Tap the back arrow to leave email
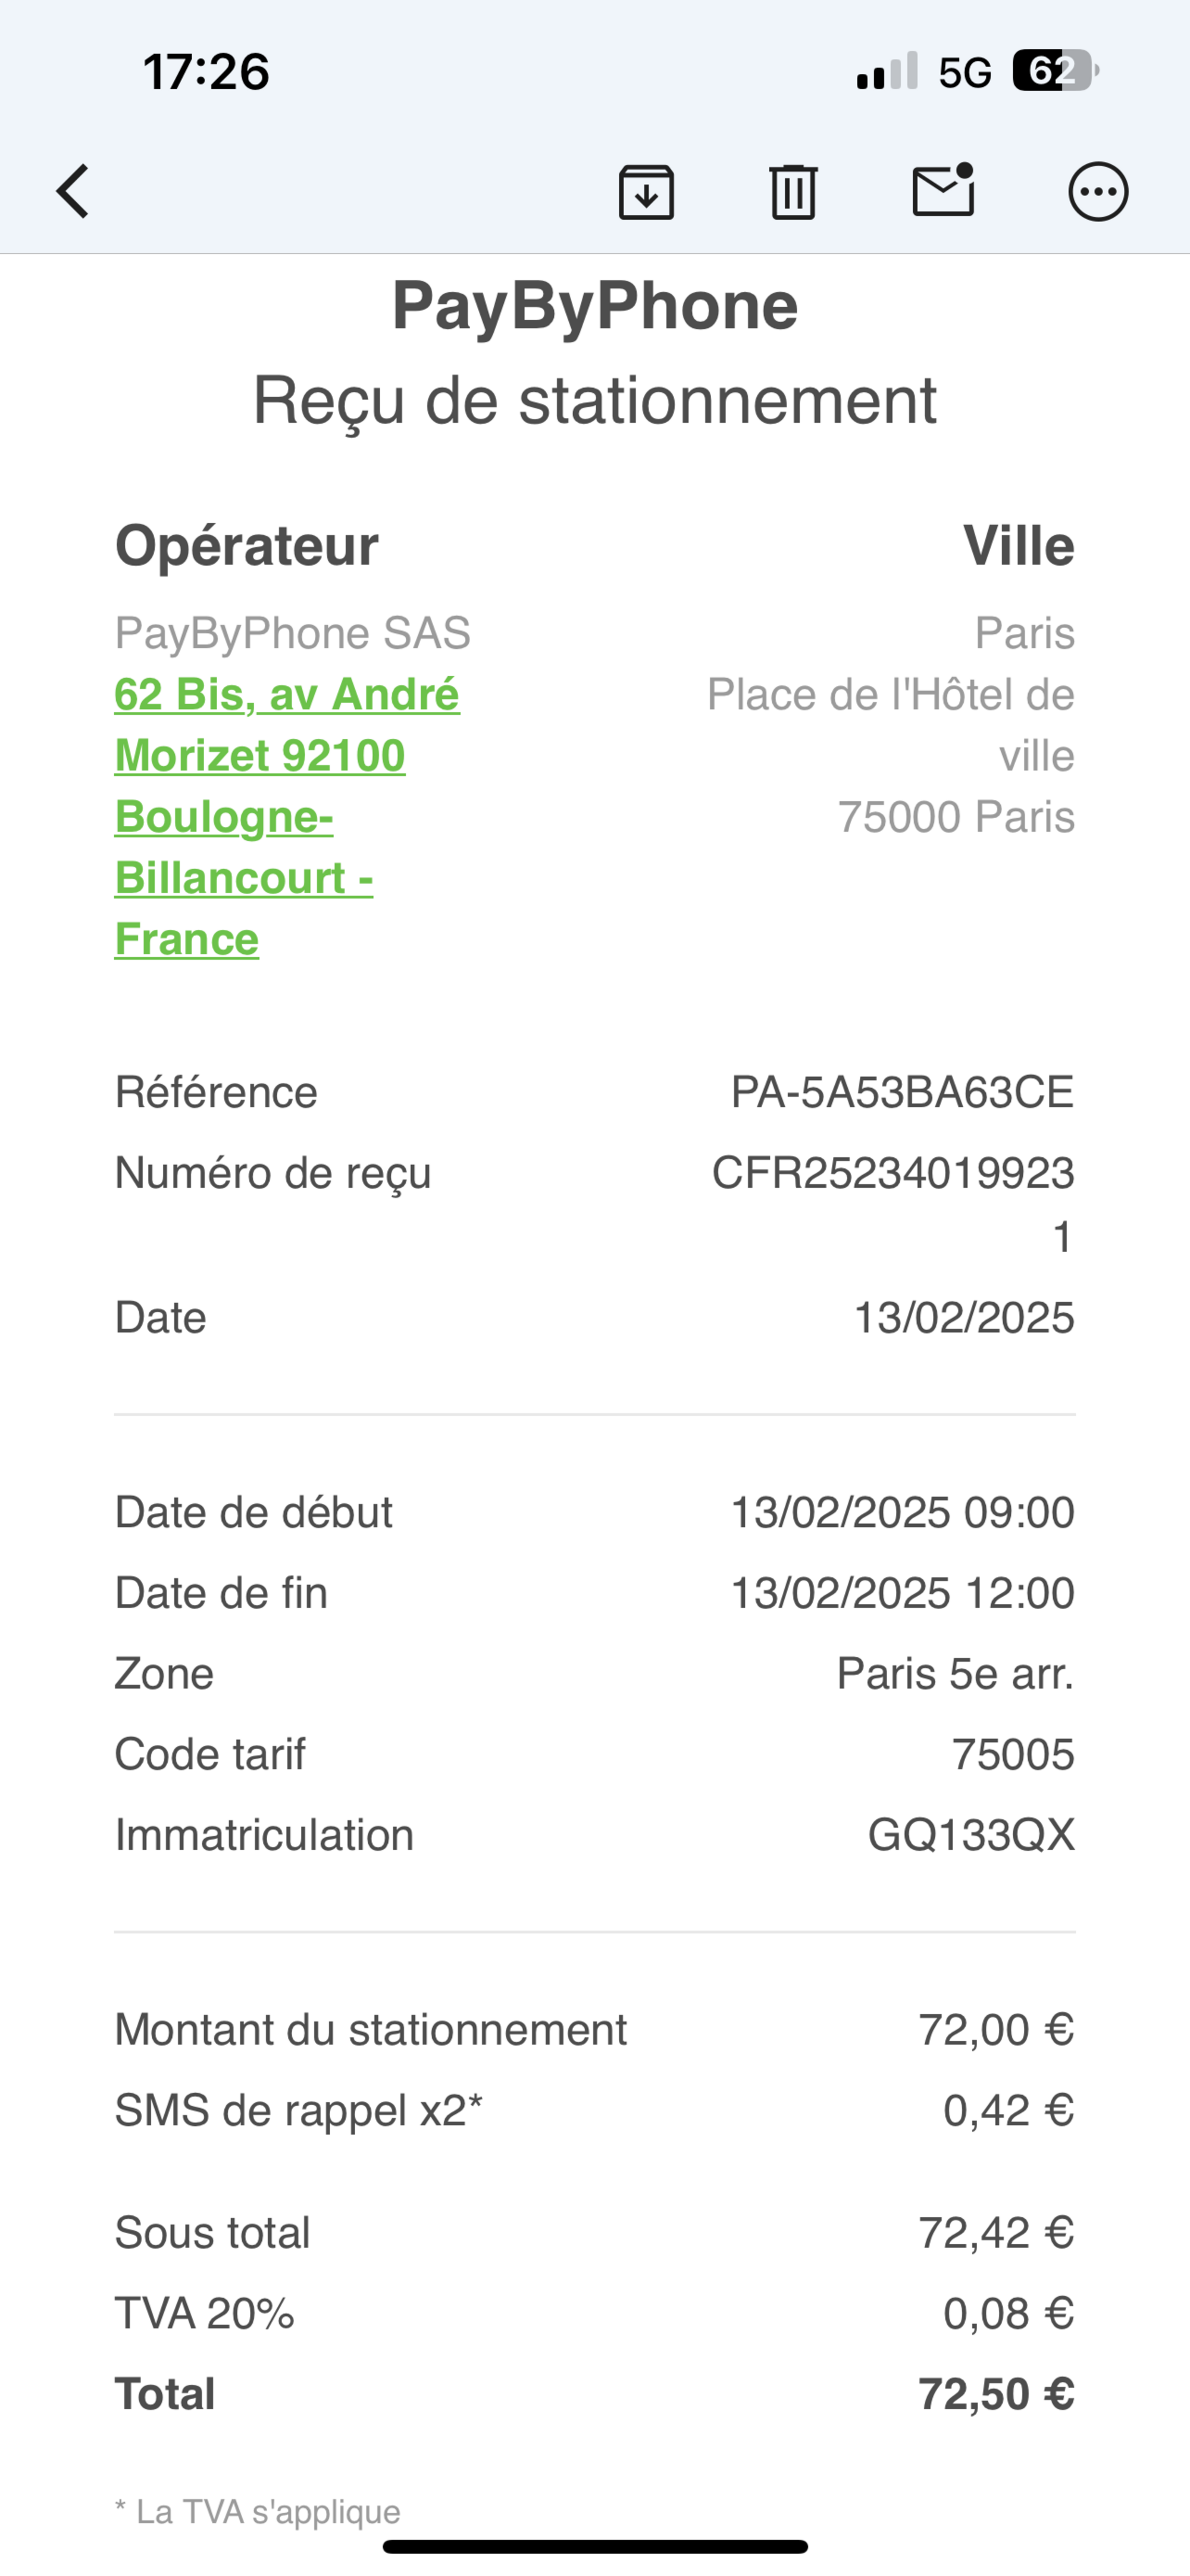Screen dimensions: 1190x2576 click(x=73, y=191)
